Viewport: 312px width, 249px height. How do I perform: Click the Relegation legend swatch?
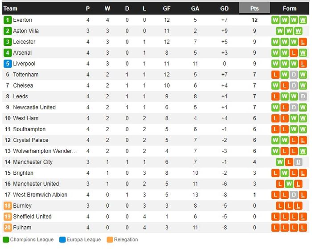tap(110, 240)
